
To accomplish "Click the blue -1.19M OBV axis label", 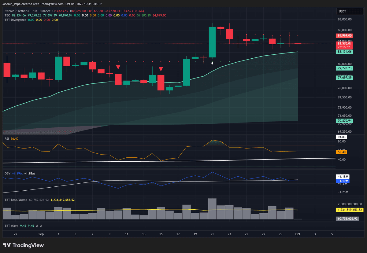I will [x=343, y=181].
